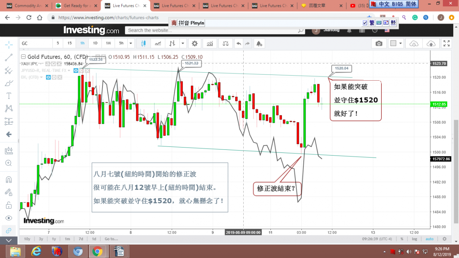The width and height of the screenshot is (459, 258).
Task: Toggle auto scale on price axis
Action: (430, 239)
